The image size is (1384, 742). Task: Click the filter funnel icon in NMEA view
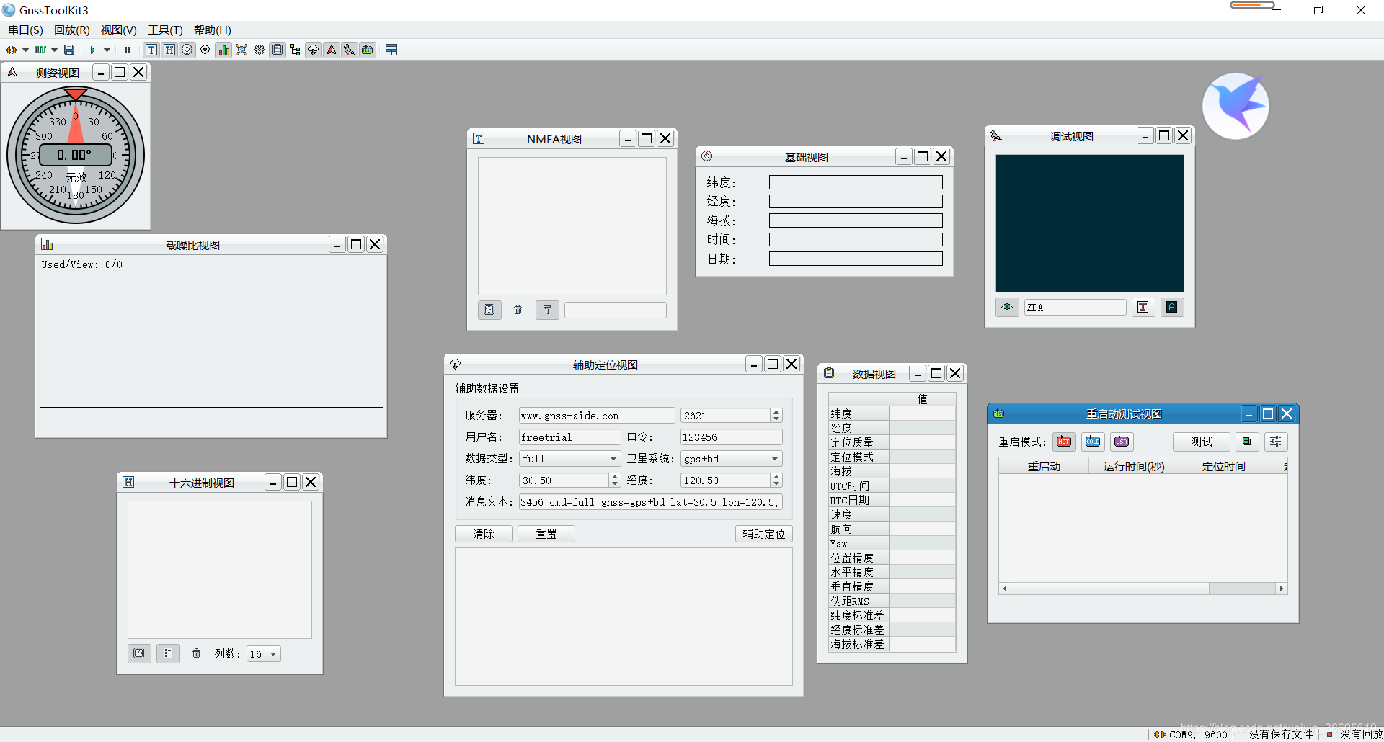click(547, 310)
